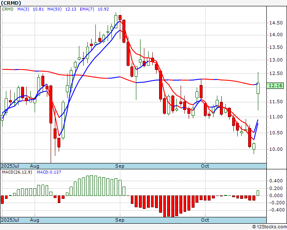Click the 11.50 price axis label

point(276,102)
